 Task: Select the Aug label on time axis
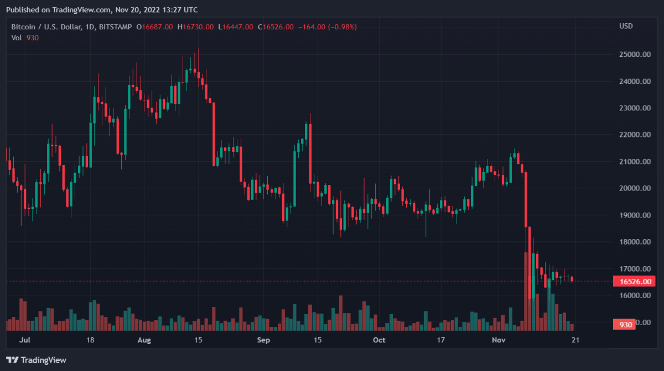144,340
